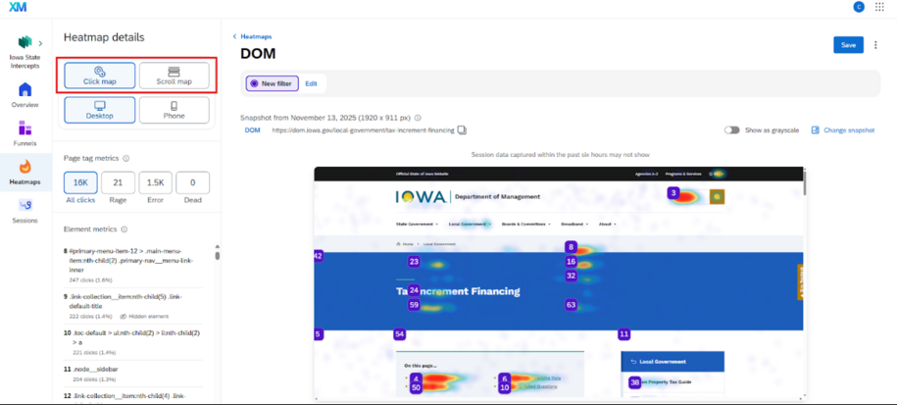Click info icon beside Page tag metrics
The width and height of the screenshot is (897, 405).
tap(126, 158)
